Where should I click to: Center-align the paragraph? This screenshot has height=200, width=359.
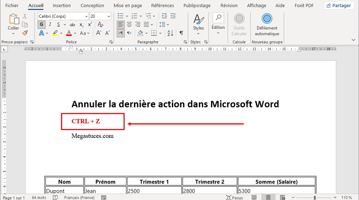pyautogui.click(x=129, y=25)
